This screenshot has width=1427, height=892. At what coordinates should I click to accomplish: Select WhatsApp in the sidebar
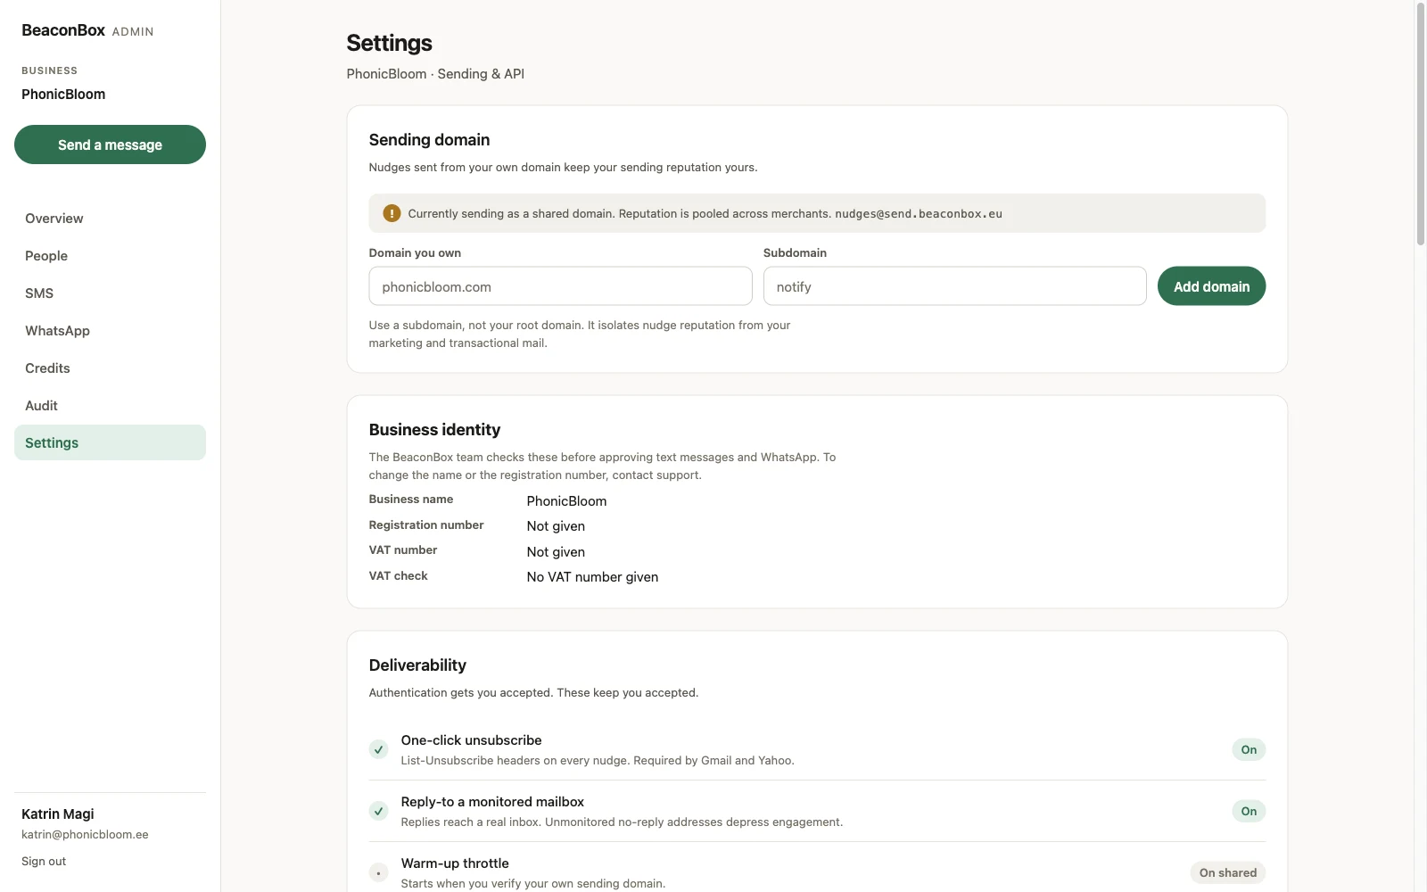tap(110, 331)
